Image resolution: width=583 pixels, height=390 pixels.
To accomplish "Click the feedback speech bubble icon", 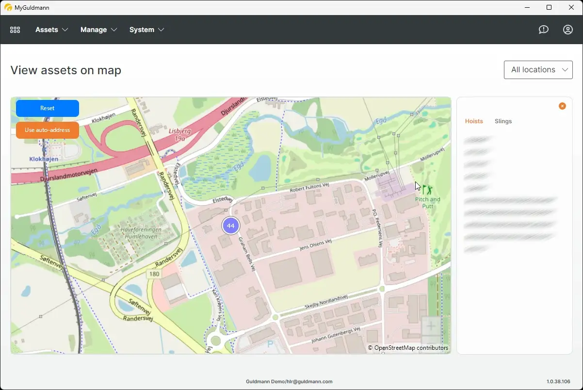I will point(543,30).
